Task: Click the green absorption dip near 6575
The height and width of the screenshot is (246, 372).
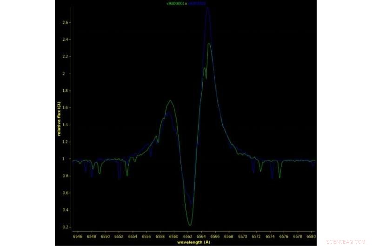Action: (x=279, y=177)
